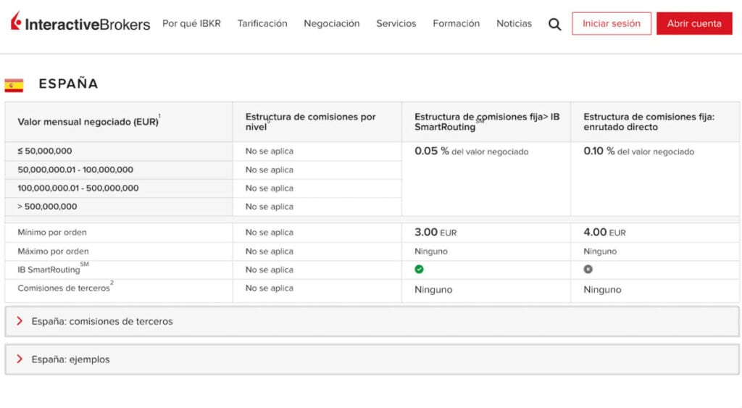Click Abrir cuenta button
Screen dimensions: 742x408
click(694, 24)
